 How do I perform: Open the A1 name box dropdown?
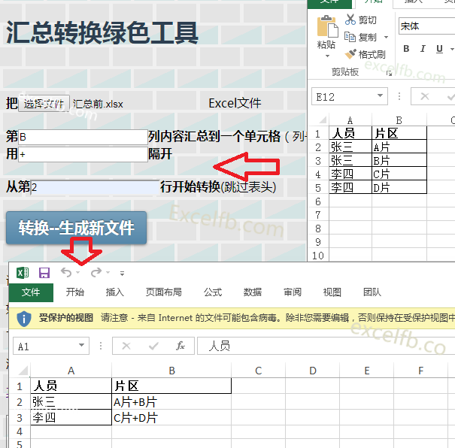tap(81, 347)
